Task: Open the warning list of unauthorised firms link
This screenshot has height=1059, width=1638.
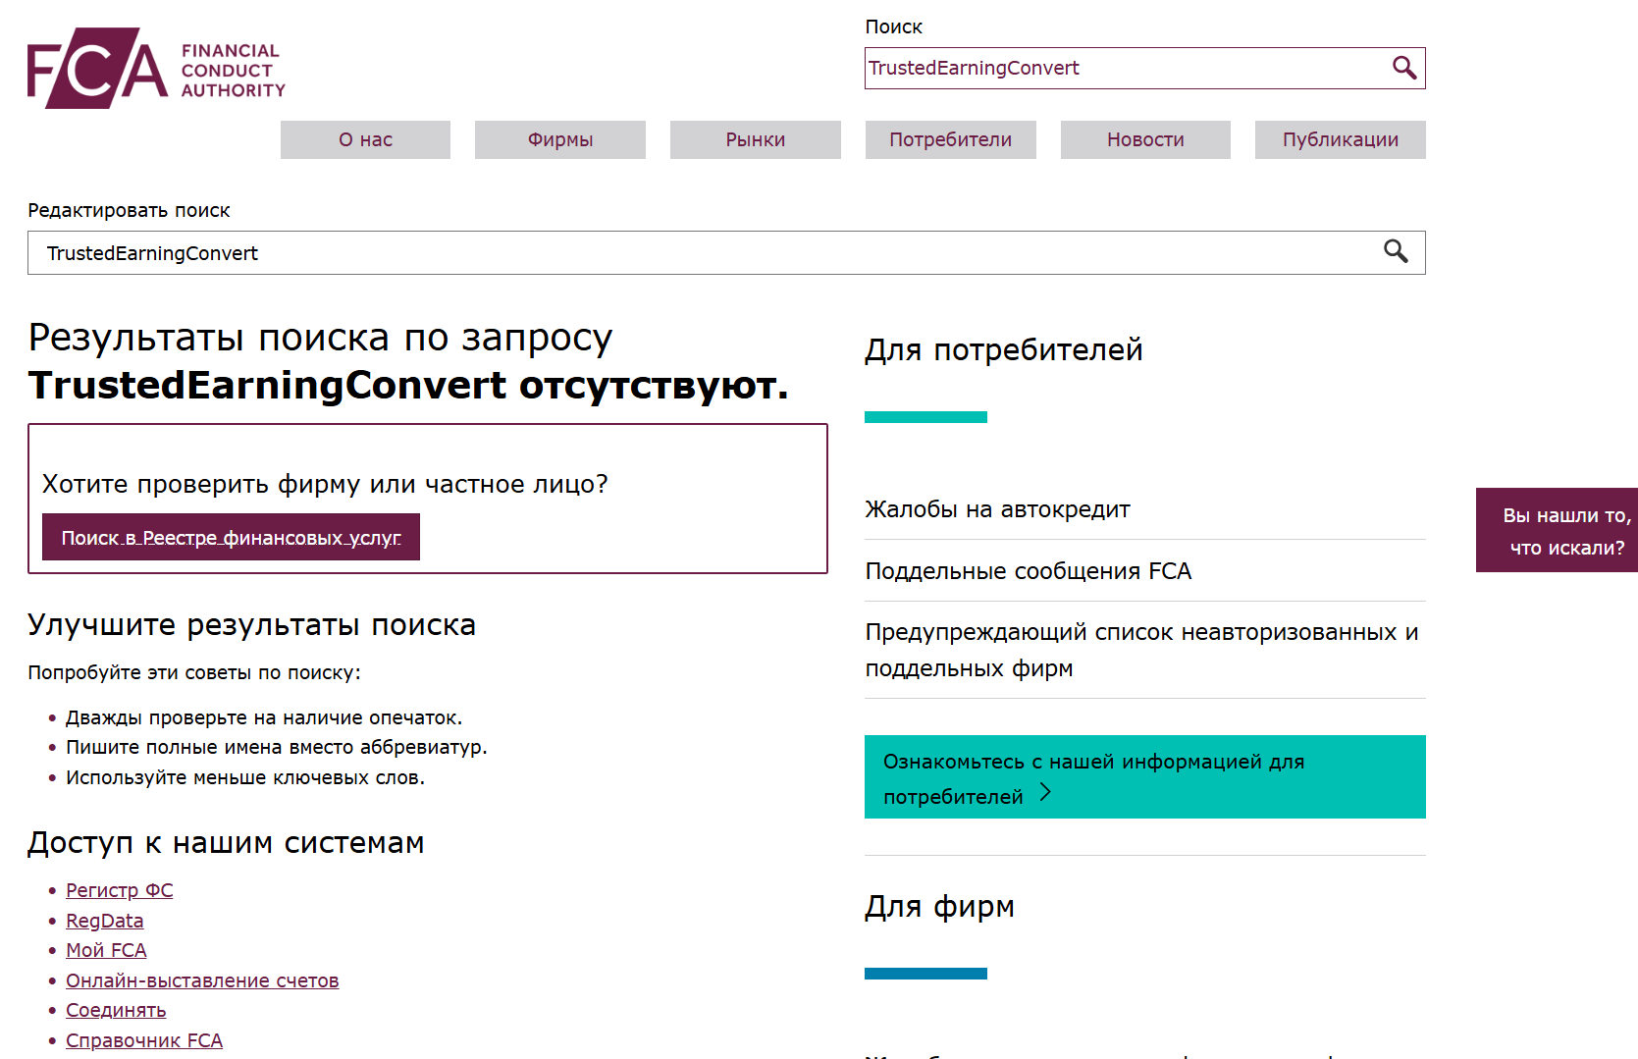Action: (x=1141, y=650)
